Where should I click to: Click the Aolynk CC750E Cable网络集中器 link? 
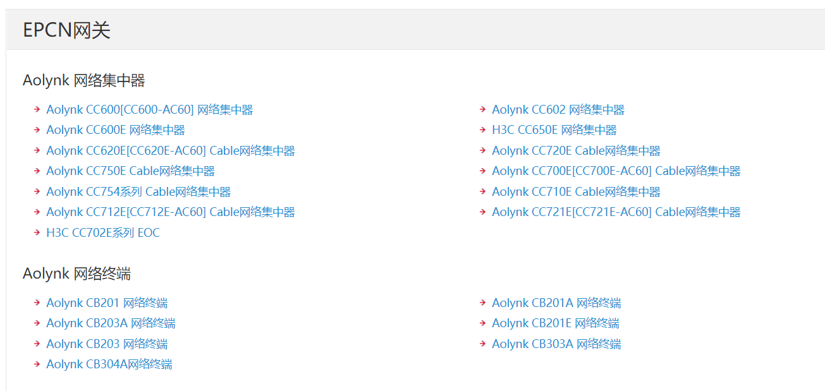[x=130, y=171]
